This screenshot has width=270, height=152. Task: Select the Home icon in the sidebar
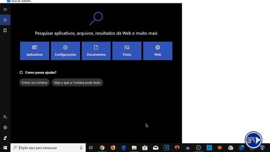click(5, 20)
